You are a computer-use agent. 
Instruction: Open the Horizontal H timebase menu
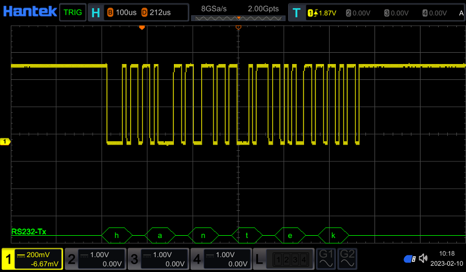[95, 12]
